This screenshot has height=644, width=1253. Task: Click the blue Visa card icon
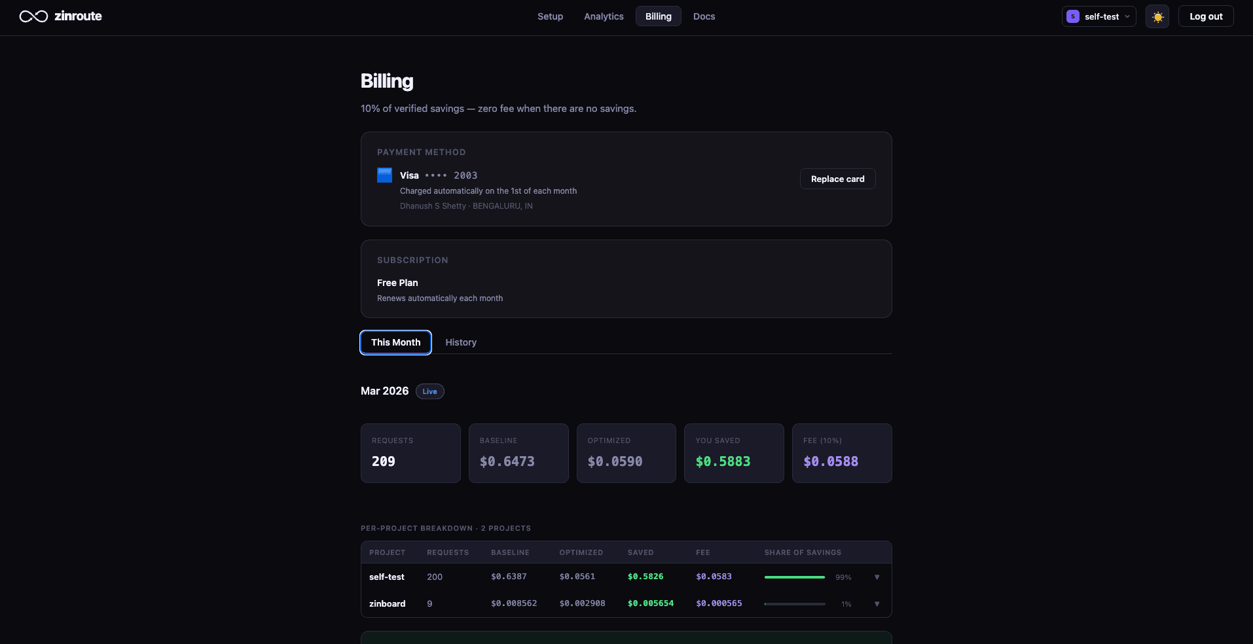[385, 175]
